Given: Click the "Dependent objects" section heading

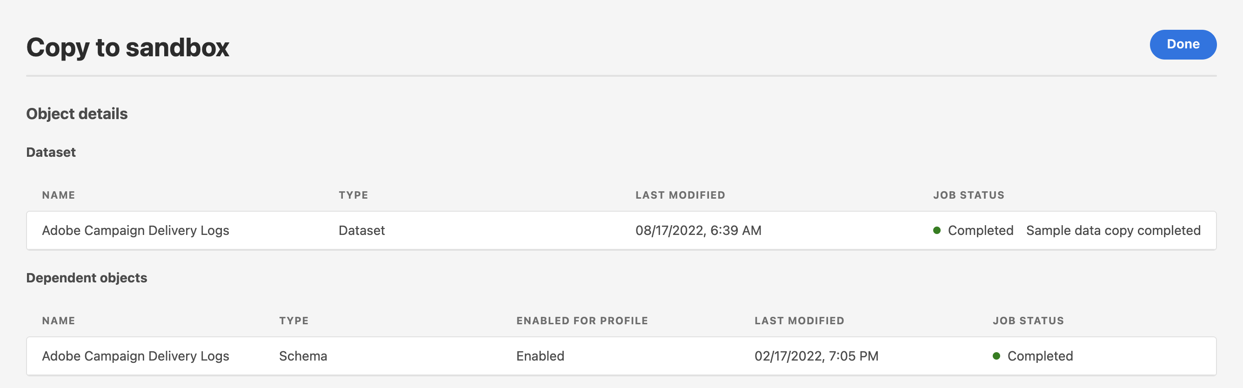Looking at the screenshot, I should pyautogui.click(x=87, y=277).
